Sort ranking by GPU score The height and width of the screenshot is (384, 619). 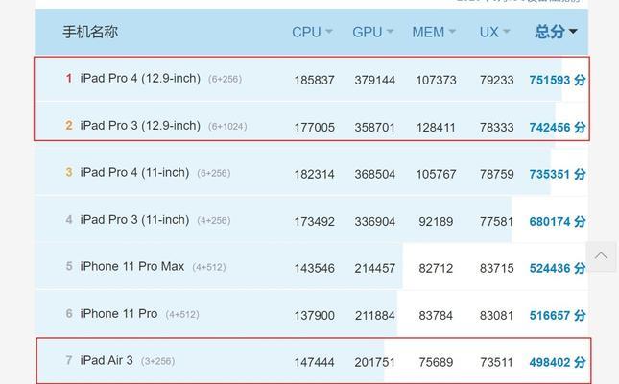point(372,32)
